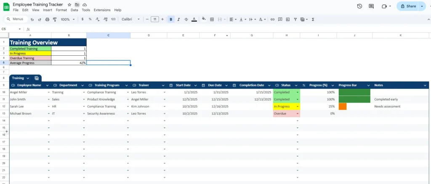Open version history clock icon
The width and height of the screenshot is (431, 184).
[359, 6]
